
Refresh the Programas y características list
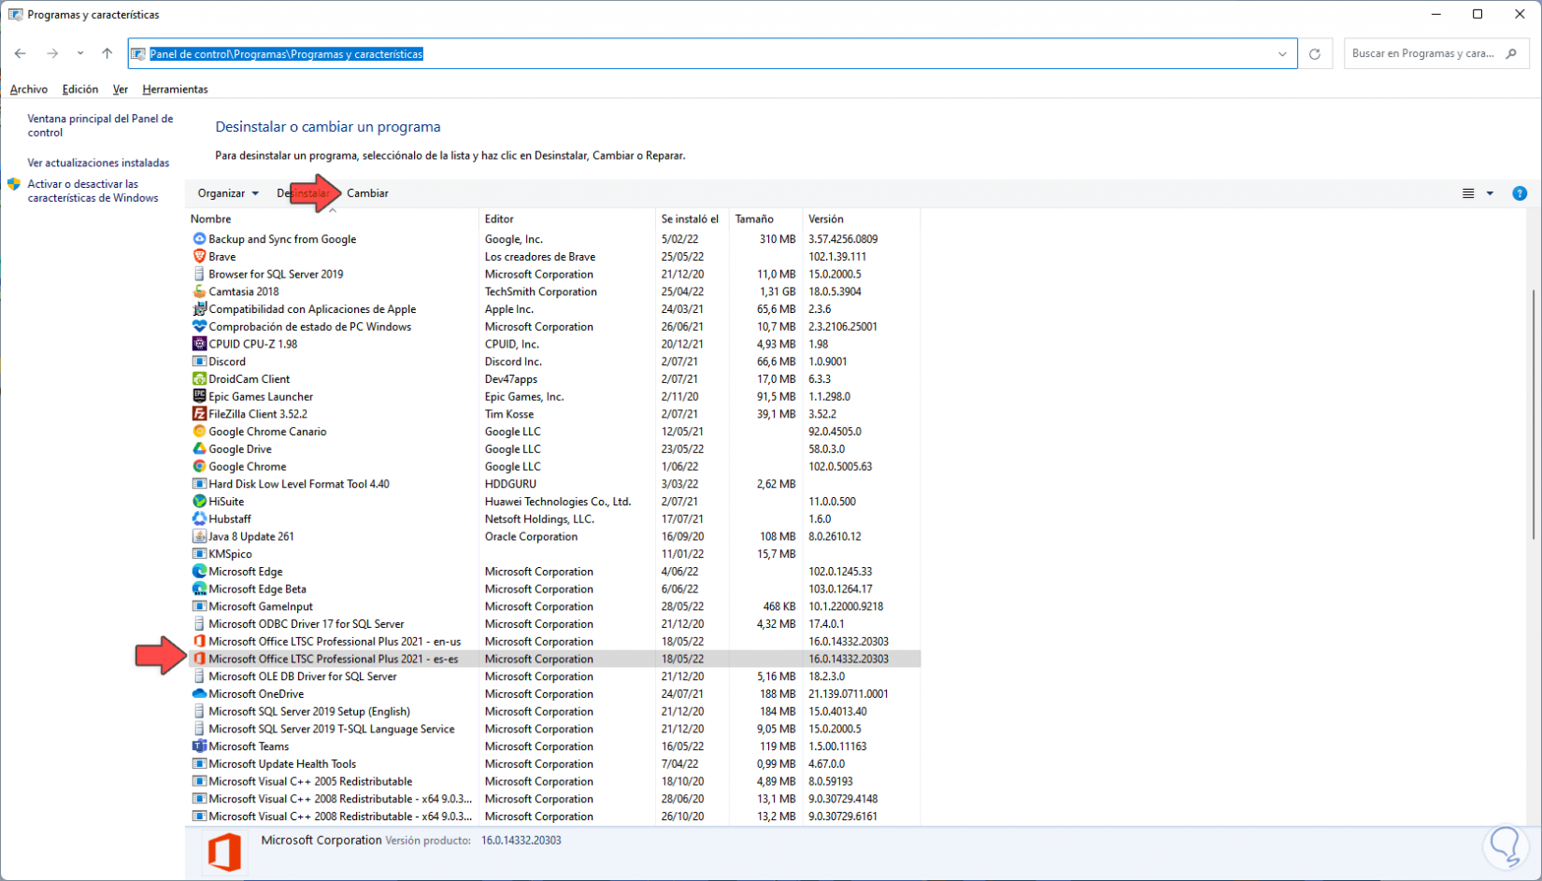click(1315, 54)
